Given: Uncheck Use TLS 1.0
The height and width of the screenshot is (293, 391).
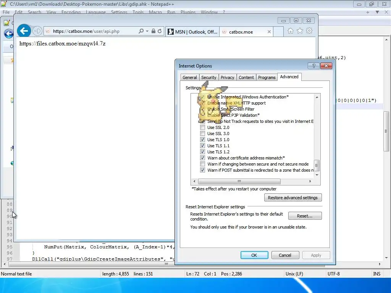Looking at the screenshot, I should click(x=202, y=140).
